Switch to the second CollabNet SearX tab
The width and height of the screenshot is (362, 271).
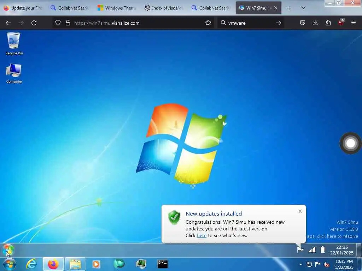point(211,8)
